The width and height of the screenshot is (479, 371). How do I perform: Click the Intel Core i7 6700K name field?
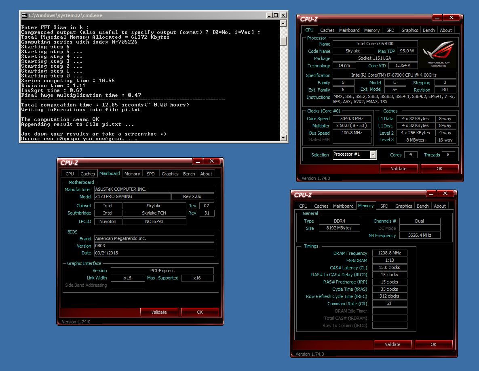[375, 44]
